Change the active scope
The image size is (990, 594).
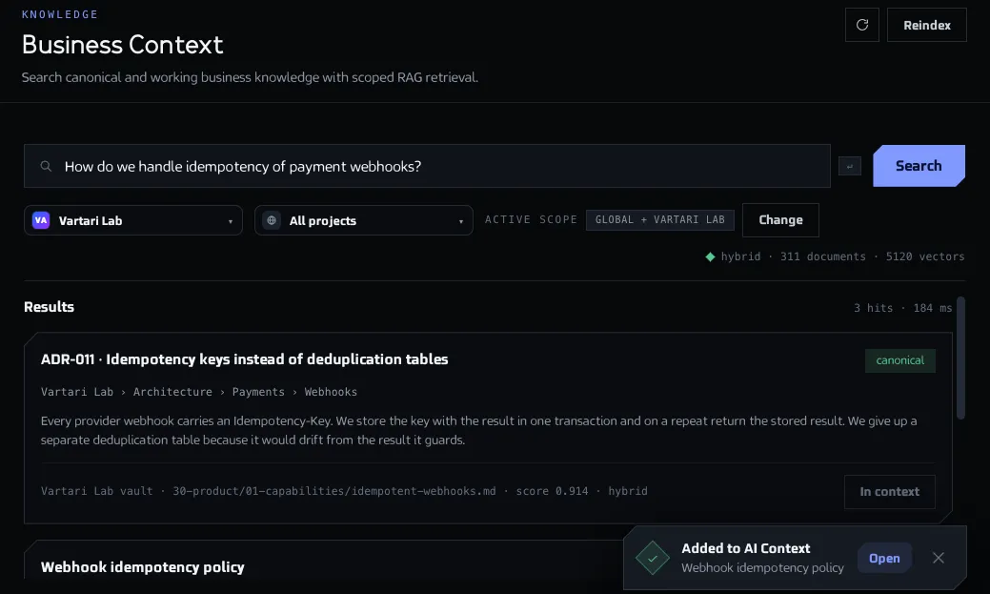[780, 220]
